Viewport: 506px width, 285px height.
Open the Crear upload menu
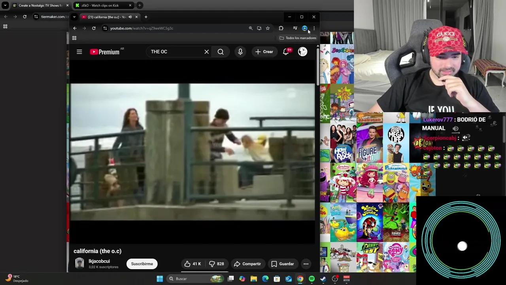[x=264, y=52]
